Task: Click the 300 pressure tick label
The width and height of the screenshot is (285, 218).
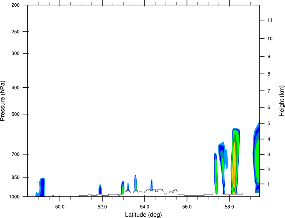Action: click(x=15, y=53)
